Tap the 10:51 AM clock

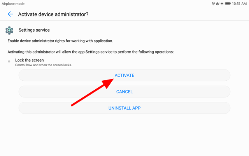point(239,4)
